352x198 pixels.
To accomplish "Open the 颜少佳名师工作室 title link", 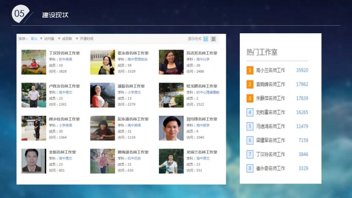I will [64, 119].
